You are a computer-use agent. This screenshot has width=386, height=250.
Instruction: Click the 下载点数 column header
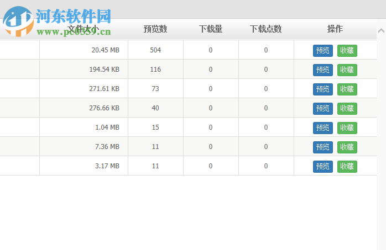click(266, 29)
